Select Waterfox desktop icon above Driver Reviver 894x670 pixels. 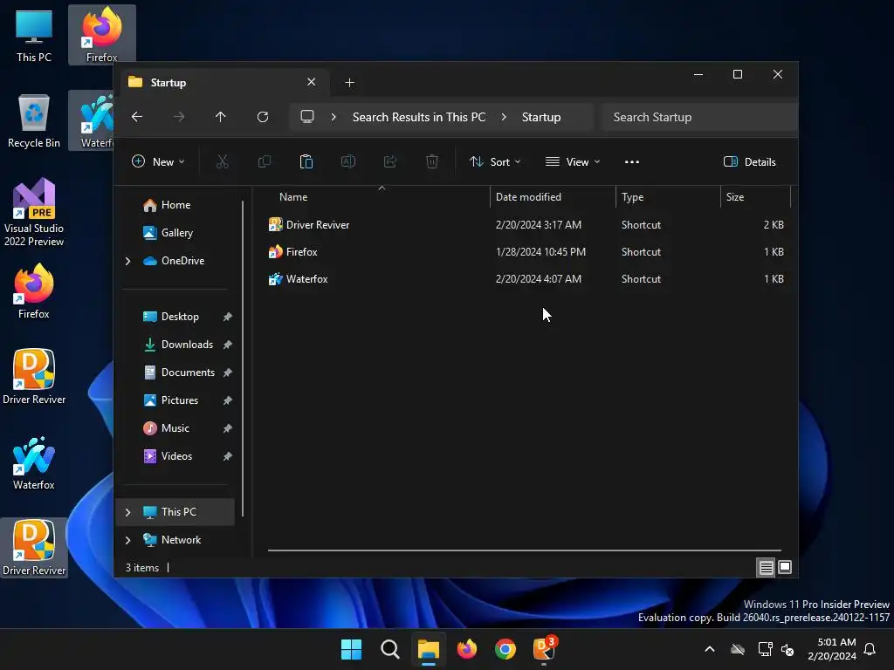pyautogui.click(x=34, y=463)
